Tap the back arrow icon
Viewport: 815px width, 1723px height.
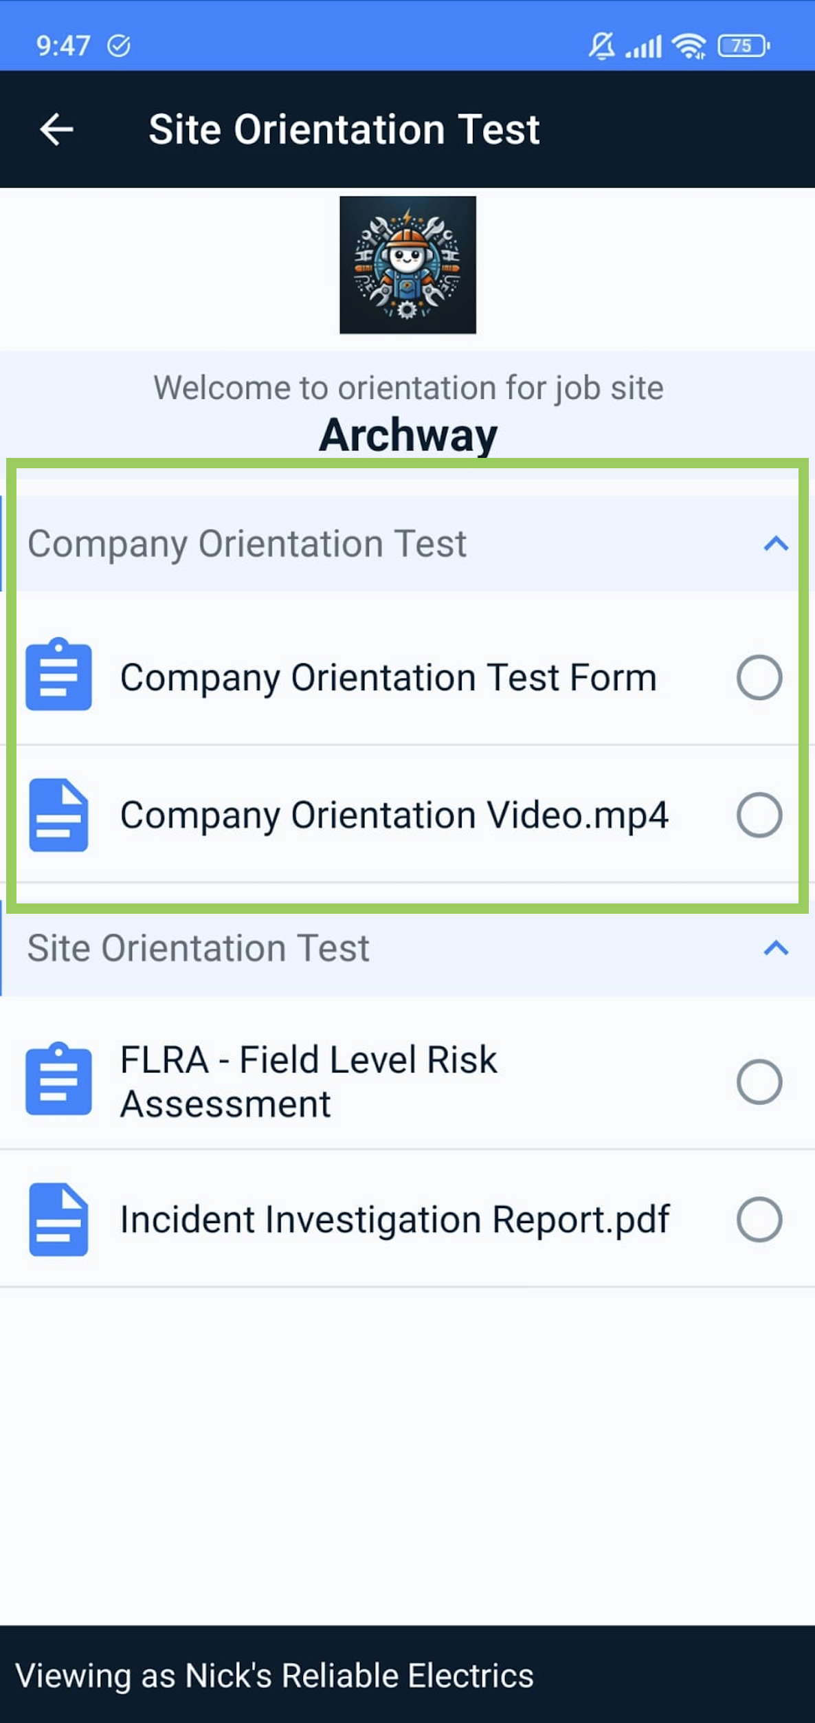pos(56,129)
